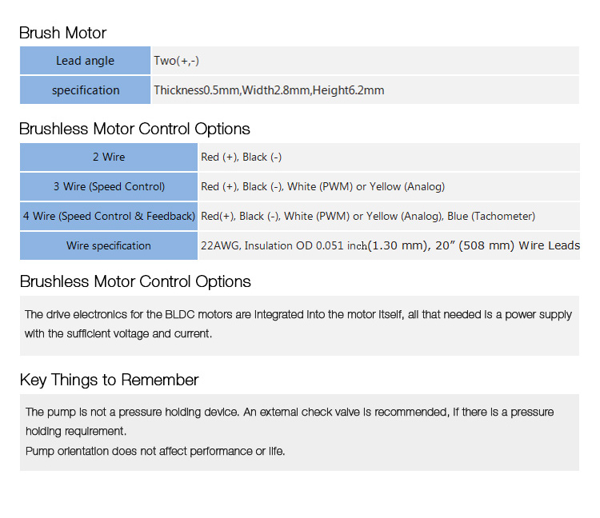Select the specification header cell
Viewport: 600px width, 518px height.
click(85, 90)
